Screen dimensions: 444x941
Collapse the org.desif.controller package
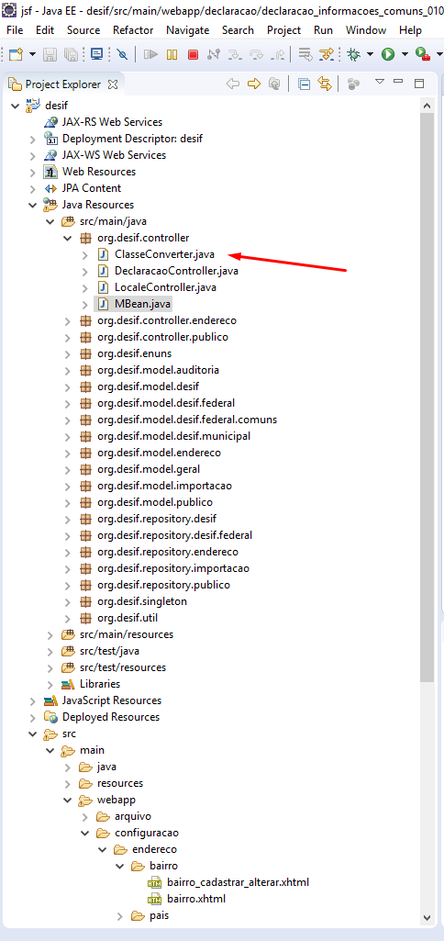pyautogui.click(x=67, y=238)
